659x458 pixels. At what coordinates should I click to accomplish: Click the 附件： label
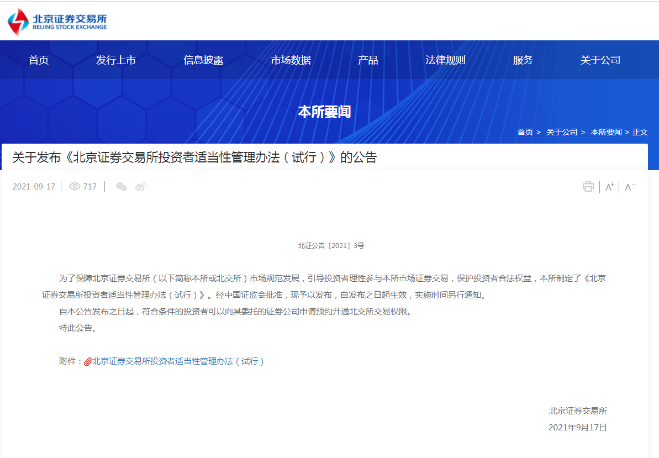point(71,361)
